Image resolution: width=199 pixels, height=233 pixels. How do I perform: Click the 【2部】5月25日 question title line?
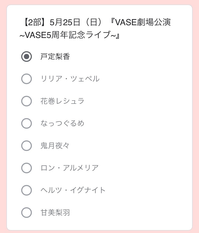(96, 22)
